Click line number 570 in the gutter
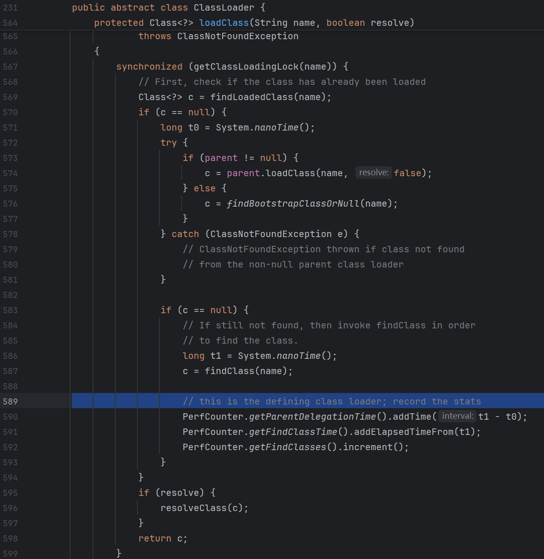544x559 pixels. pos(10,112)
